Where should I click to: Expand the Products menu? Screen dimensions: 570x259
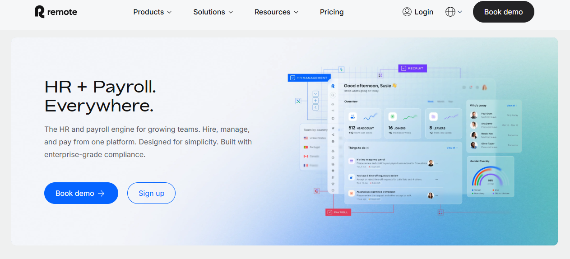153,12
